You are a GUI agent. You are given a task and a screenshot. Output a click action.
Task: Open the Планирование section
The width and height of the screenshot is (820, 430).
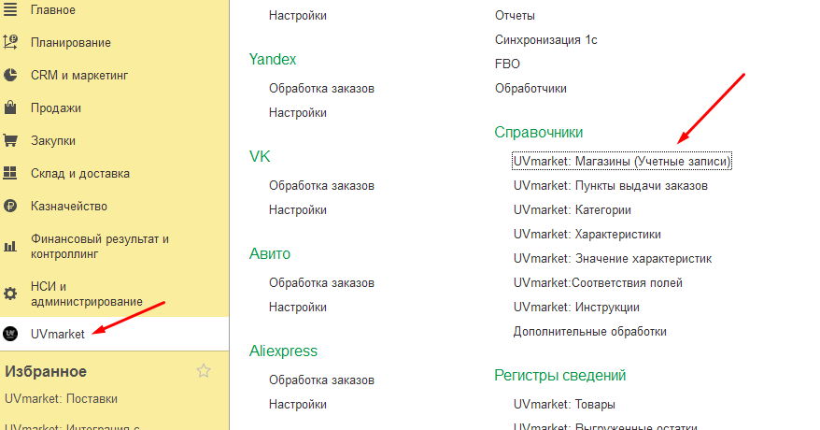[x=71, y=42]
